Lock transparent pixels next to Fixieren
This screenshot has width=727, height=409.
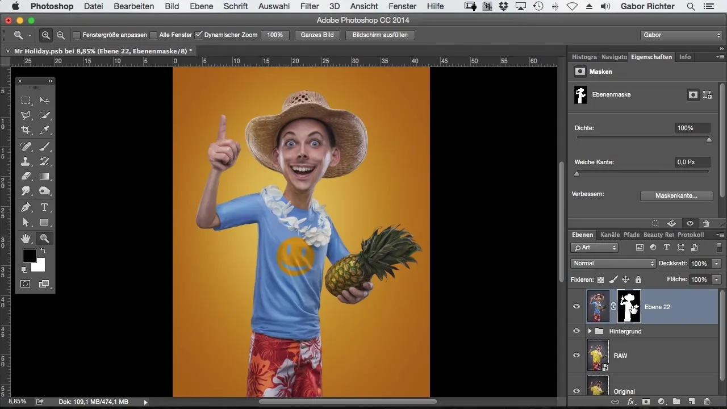point(600,279)
